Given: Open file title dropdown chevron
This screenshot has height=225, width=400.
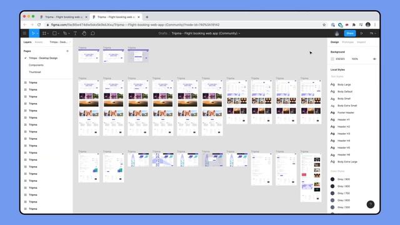Looking at the screenshot, I should [x=239, y=33].
